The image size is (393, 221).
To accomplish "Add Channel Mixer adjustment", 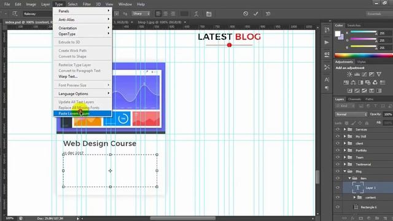I will tap(375, 82).
